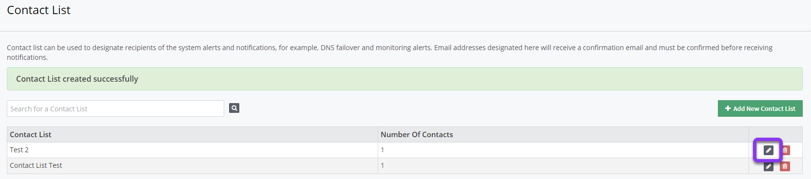The image size is (811, 179).
Task: Select the Test 2 table row
Action: pyautogui.click(x=405, y=150)
